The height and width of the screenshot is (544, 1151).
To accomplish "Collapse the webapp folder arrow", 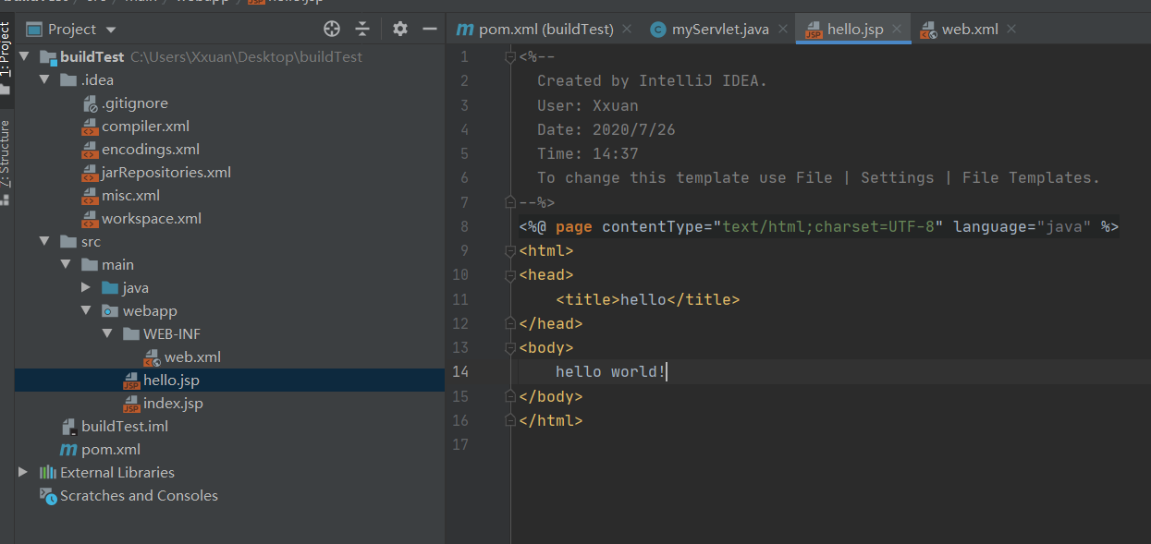I will [x=86, y=311].
